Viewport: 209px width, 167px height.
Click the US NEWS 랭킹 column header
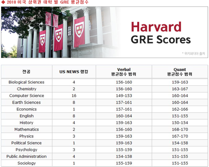point(74,72)
